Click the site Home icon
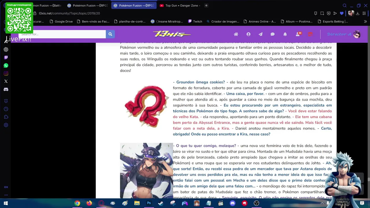370x208 pixels. point(236,34)
